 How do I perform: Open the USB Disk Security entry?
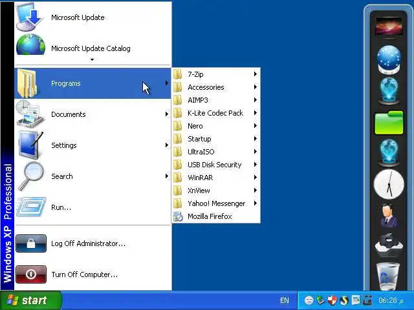215,165
